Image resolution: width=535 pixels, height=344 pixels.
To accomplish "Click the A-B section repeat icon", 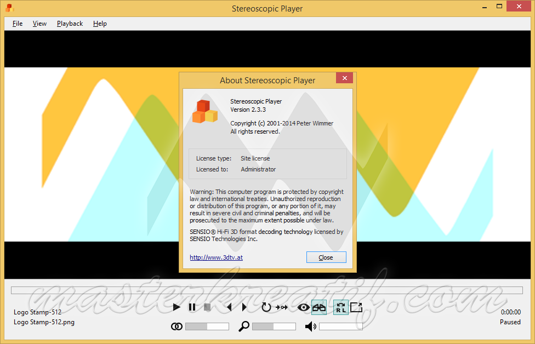I will coord(282,307).
